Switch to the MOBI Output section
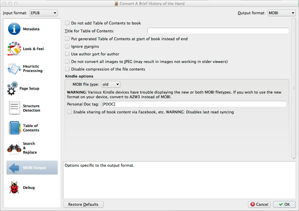Screen dimensions: 299x211 [32, 168]
